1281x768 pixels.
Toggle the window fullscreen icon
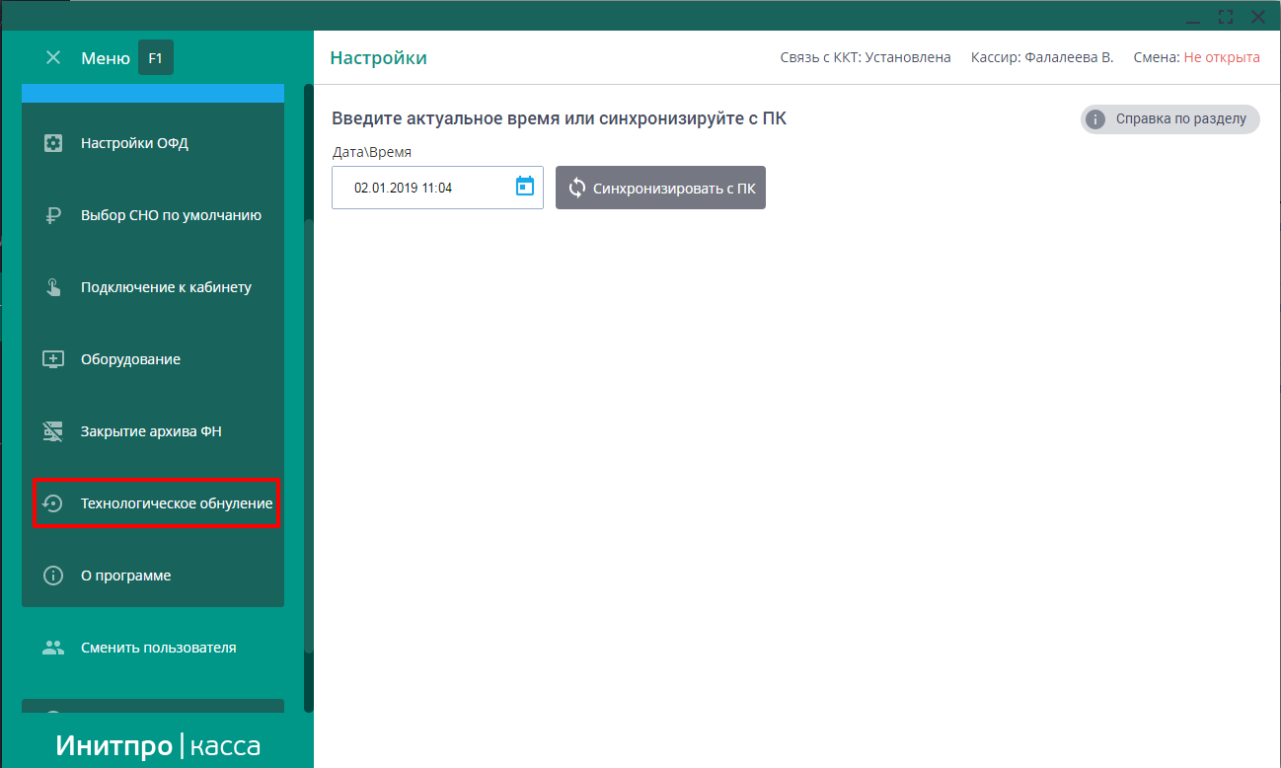1226,16
